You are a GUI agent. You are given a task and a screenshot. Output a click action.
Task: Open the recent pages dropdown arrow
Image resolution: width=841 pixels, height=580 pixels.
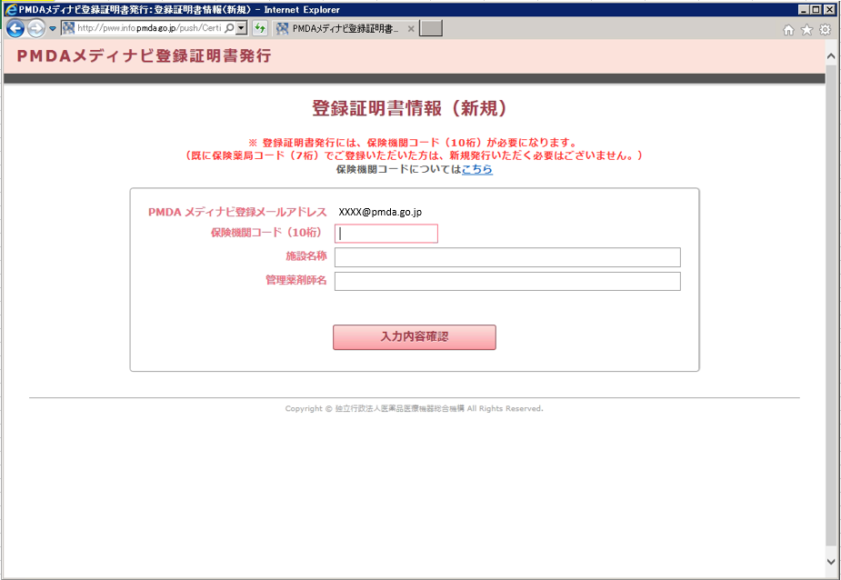(x=53, y=28)
